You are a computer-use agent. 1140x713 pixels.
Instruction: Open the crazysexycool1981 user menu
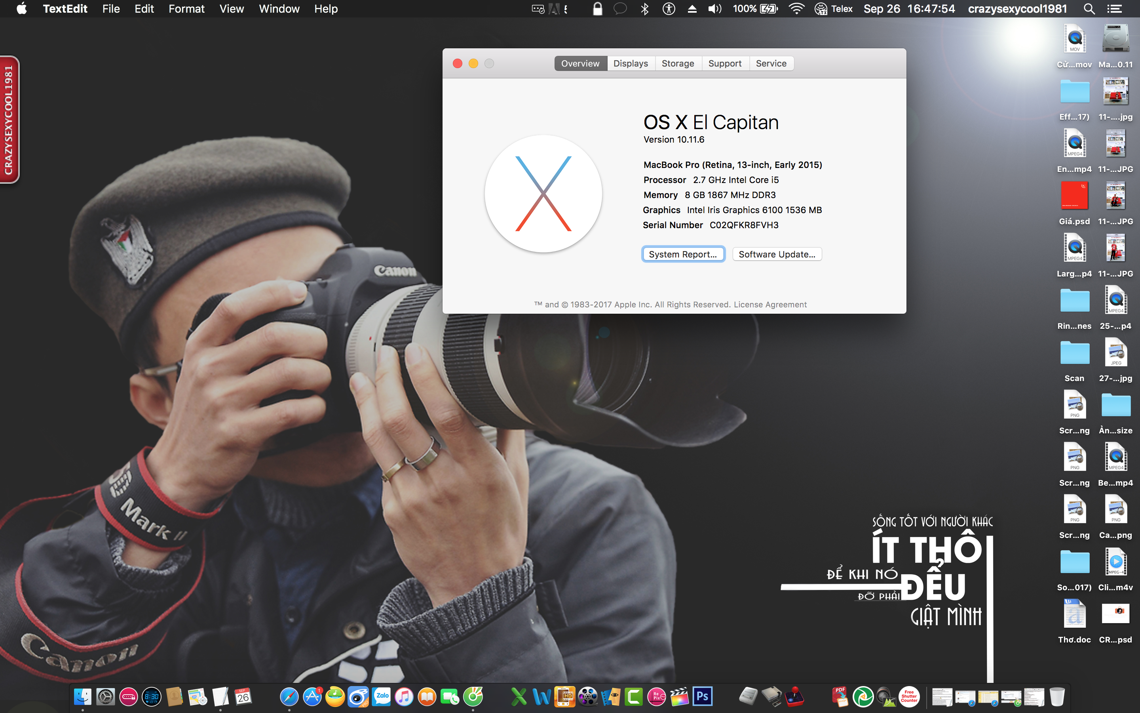coord(1018,9)
